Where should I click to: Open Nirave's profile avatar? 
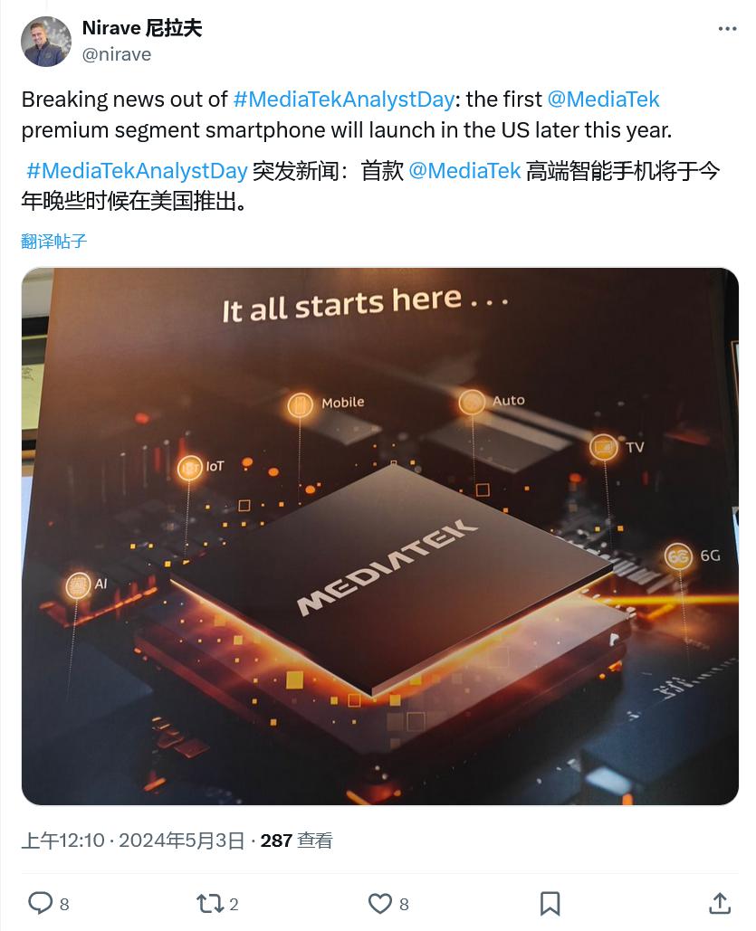coord(46,42)
